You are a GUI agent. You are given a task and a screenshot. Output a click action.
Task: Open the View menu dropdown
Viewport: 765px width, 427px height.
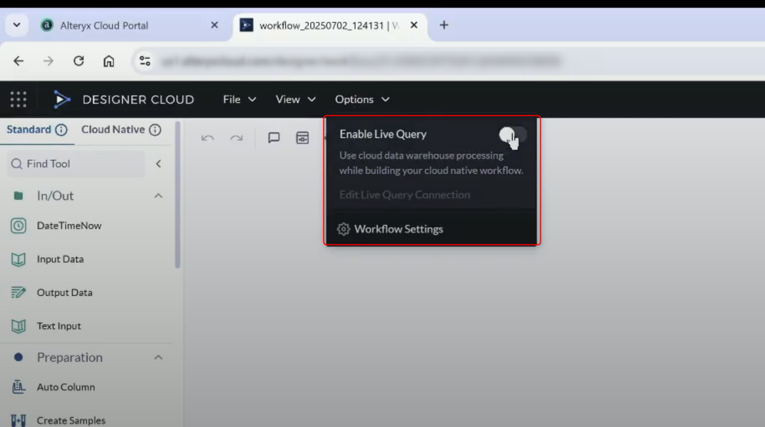point(296,100)
